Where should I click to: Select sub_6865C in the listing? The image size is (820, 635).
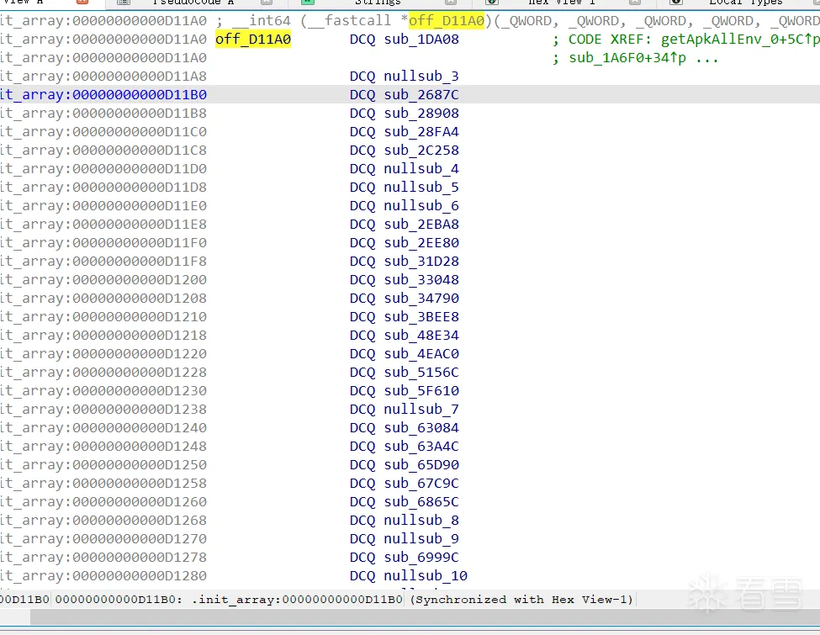pos(421,501)
